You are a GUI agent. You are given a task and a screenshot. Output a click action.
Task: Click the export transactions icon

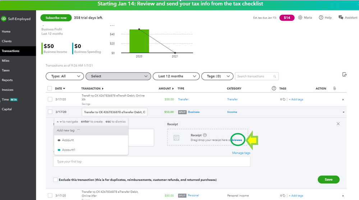pos(344,74)
